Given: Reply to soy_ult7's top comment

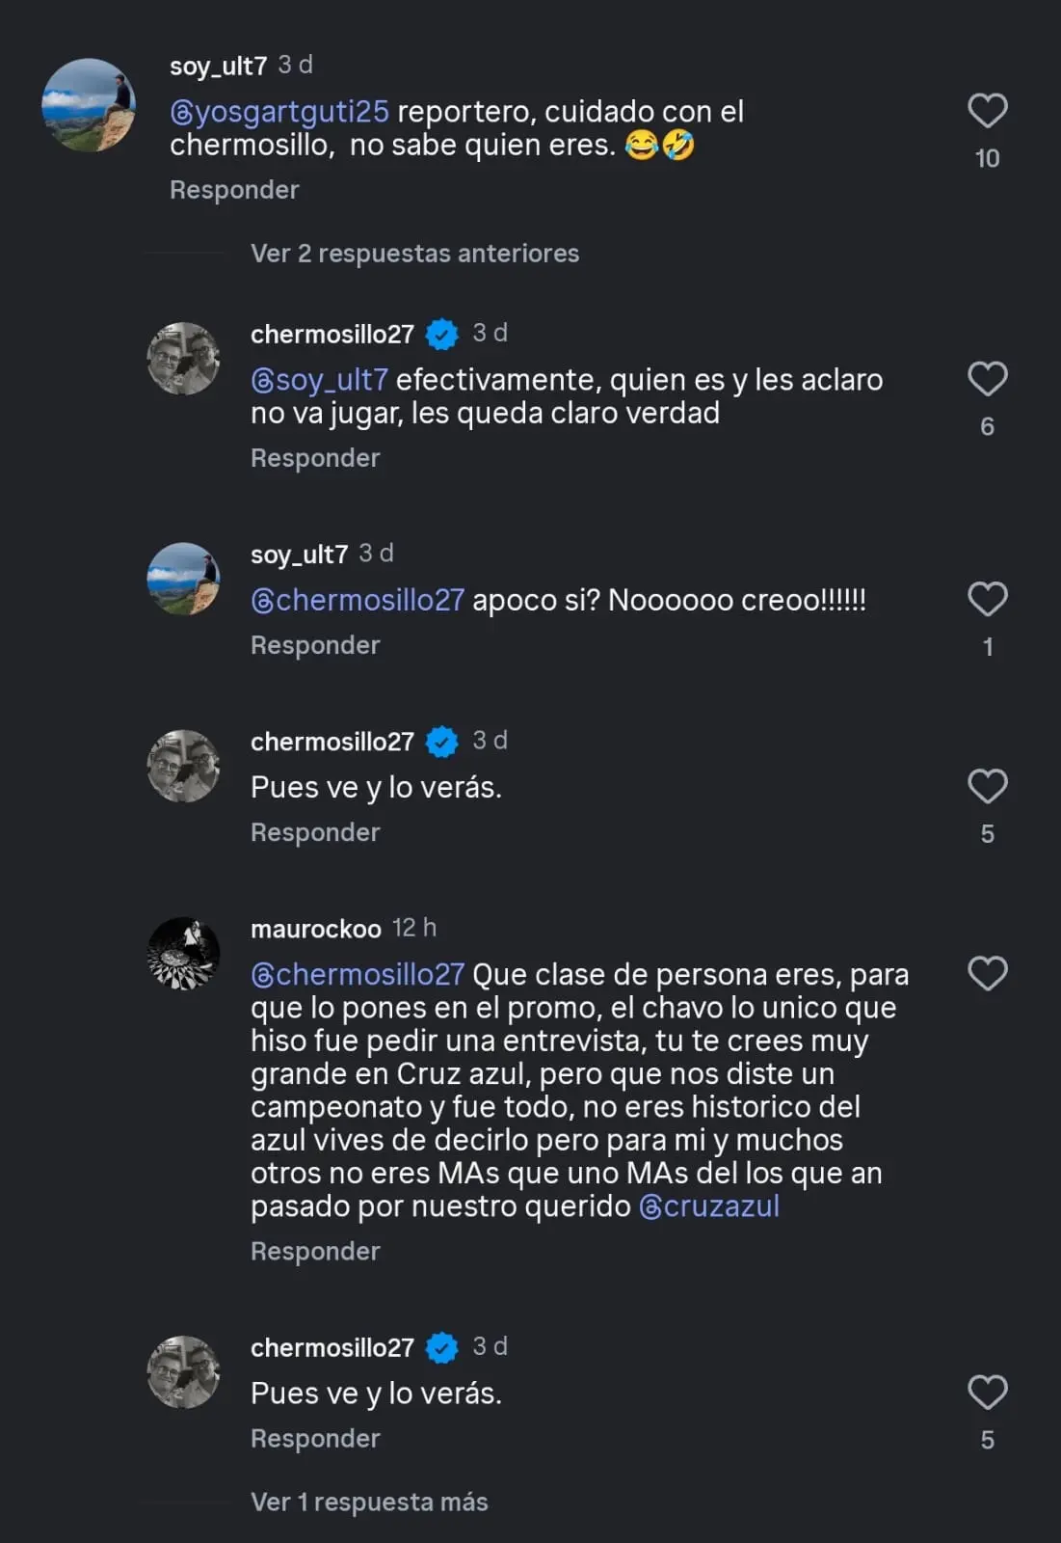Looking at the screenshot, I should point(234,190).
